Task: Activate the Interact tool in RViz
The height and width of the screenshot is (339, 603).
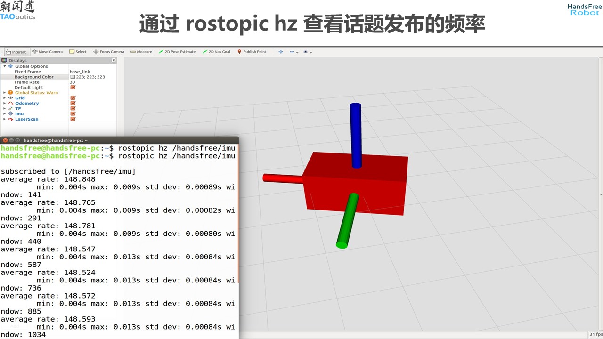Action: point(16,52)
